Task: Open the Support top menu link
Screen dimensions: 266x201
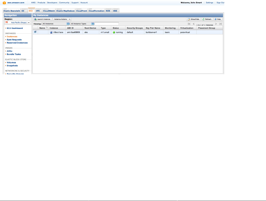Action: click(75, 3)
